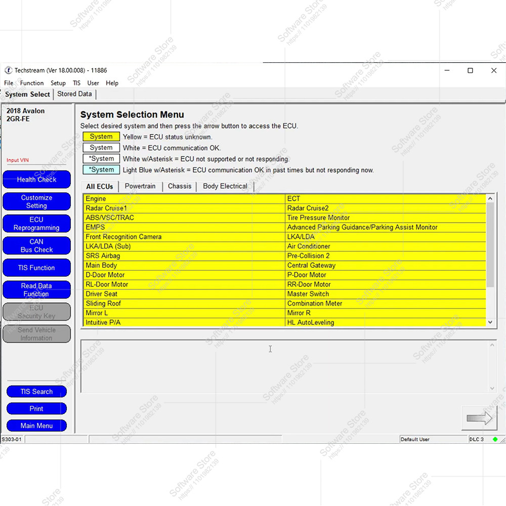This screenshot has width=506, height=506.
Task: Select Radar Cruise1 in the list
Action: [184, 208]
